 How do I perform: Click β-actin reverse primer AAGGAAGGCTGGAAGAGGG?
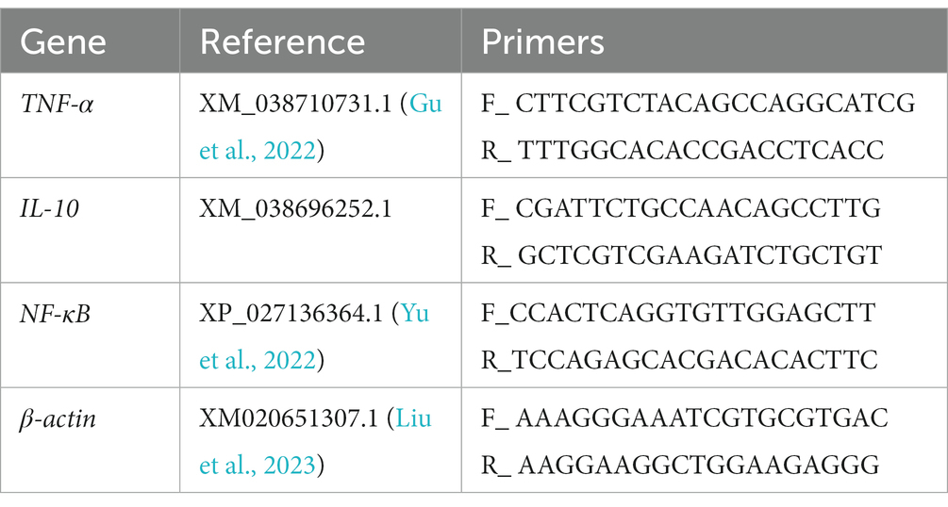coord(698,466)
